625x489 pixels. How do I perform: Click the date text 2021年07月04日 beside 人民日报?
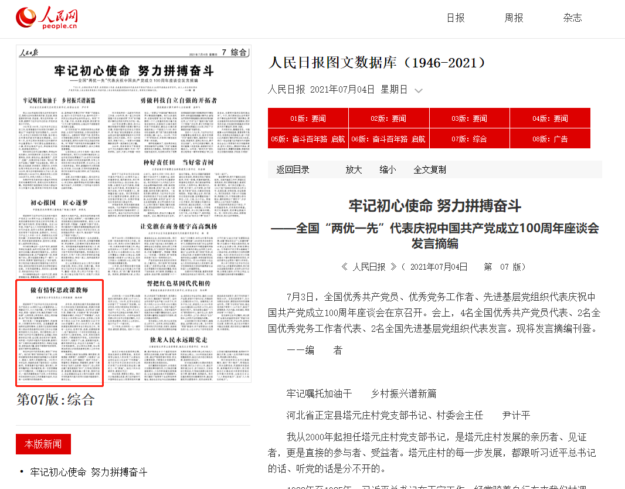(x=342, y=90)
